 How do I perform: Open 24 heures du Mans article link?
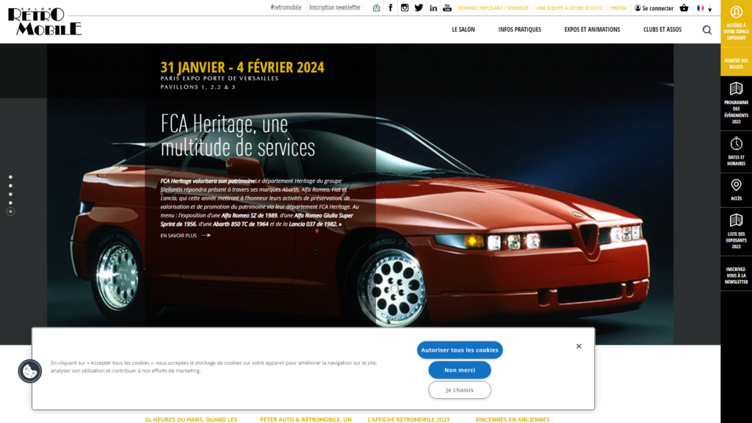191,419
